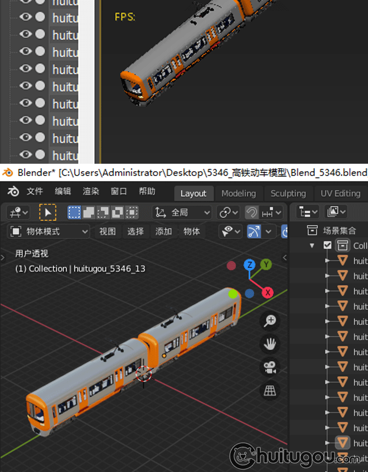Viewport: 368px width, 472px height.
Task: Click the blue Z axis gizmo handle
Action: click(250, 265)
